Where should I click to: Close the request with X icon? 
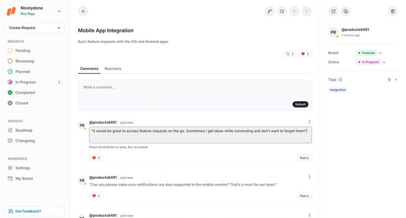point(83,11)
